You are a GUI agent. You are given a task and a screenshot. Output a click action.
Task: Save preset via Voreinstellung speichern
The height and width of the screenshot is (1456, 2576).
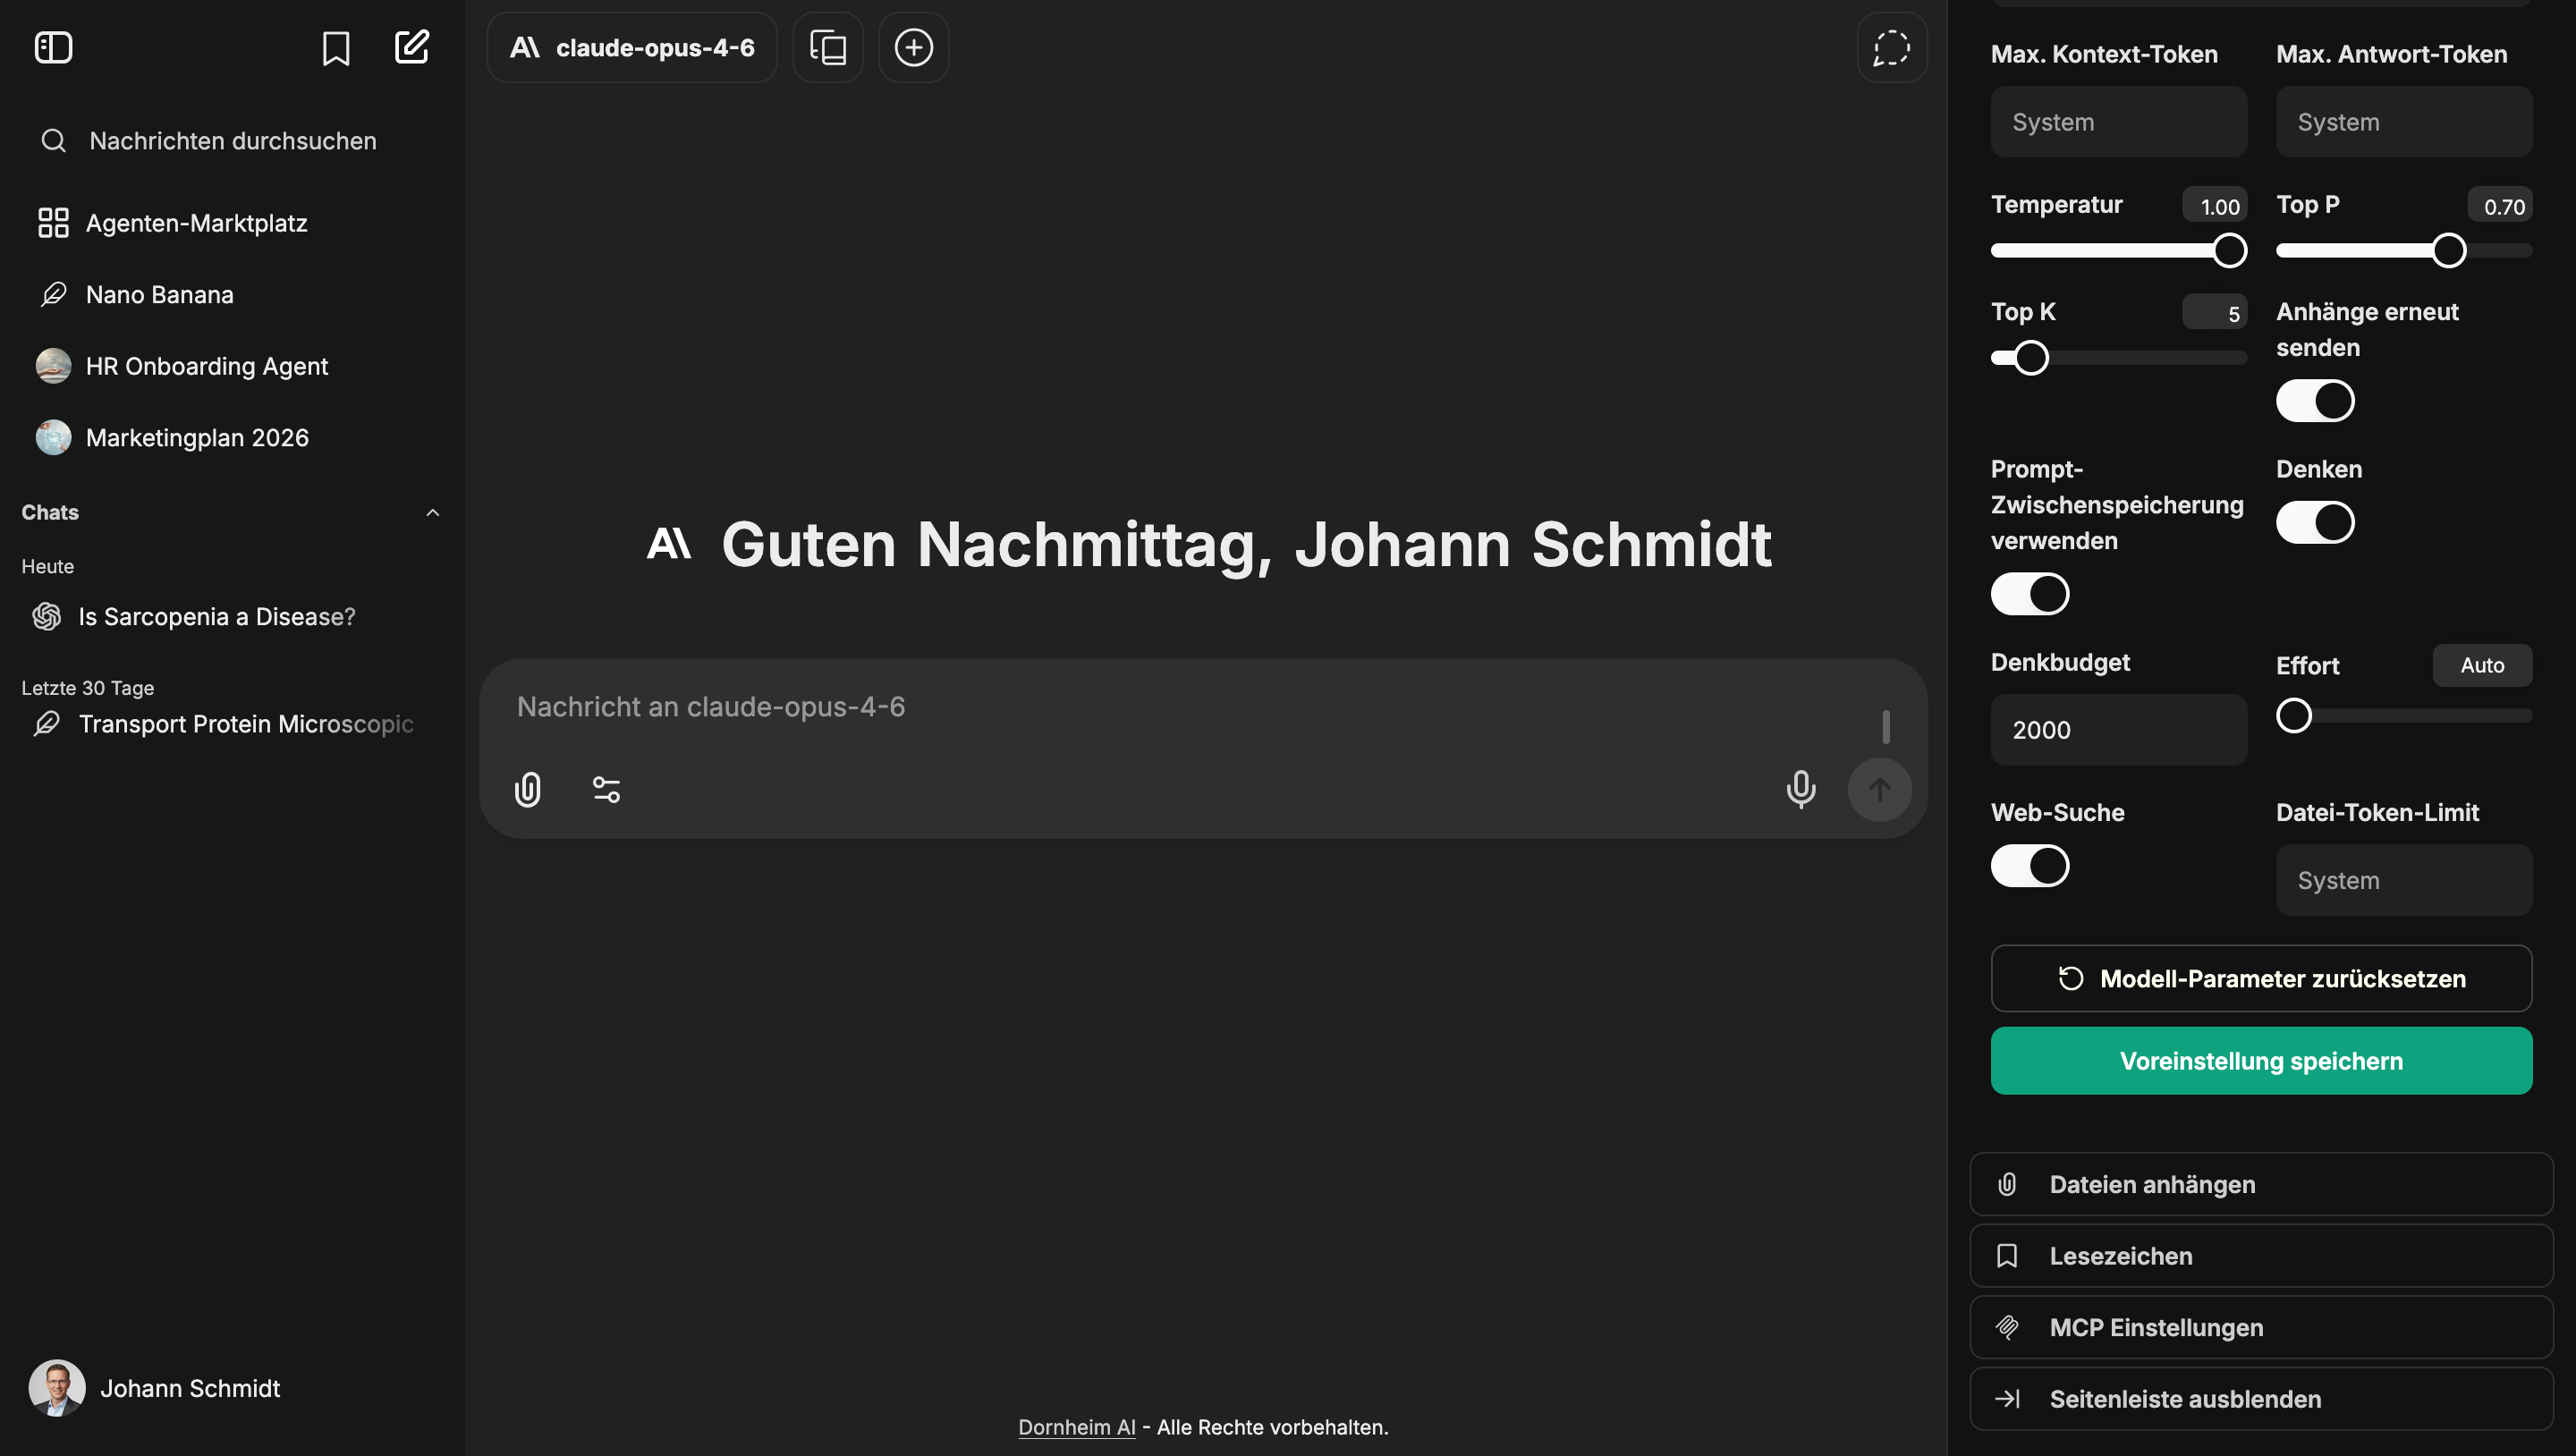(2261, 1061)
